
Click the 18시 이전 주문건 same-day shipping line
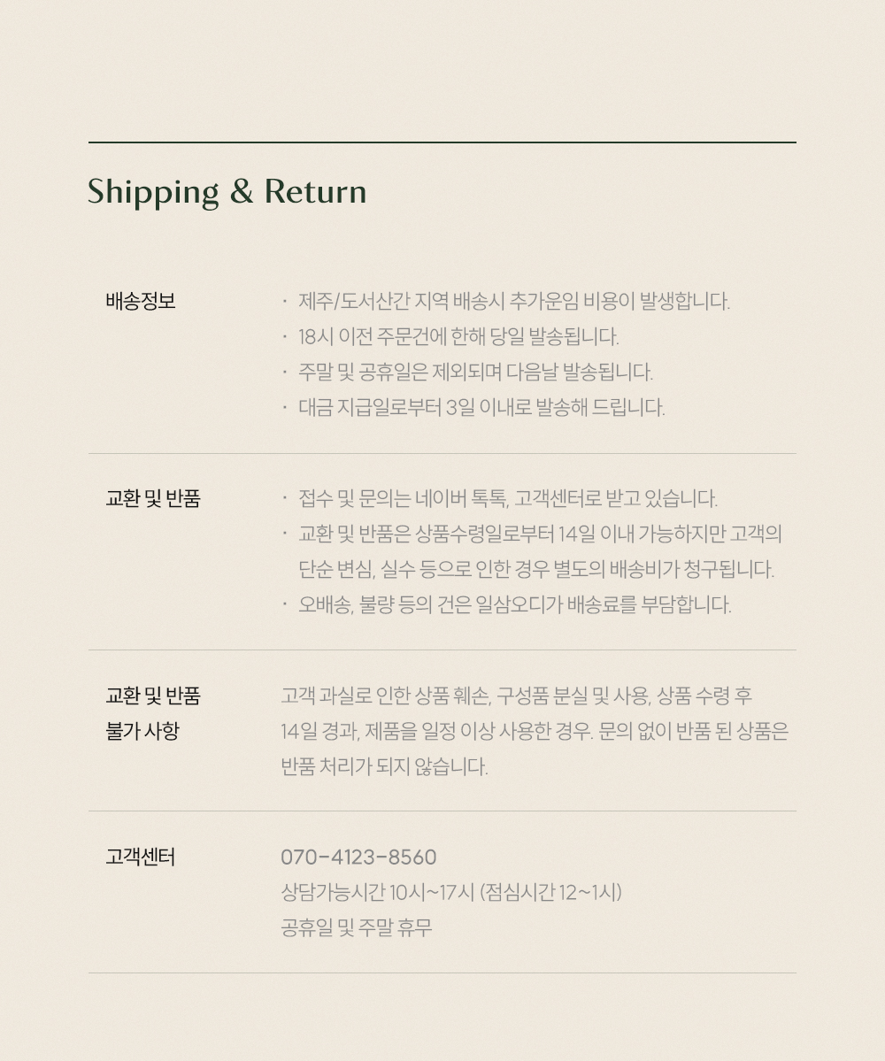458,336
